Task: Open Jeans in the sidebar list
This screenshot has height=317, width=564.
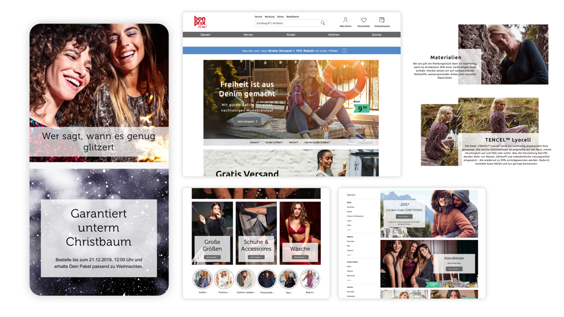Action: coord(349,221)
